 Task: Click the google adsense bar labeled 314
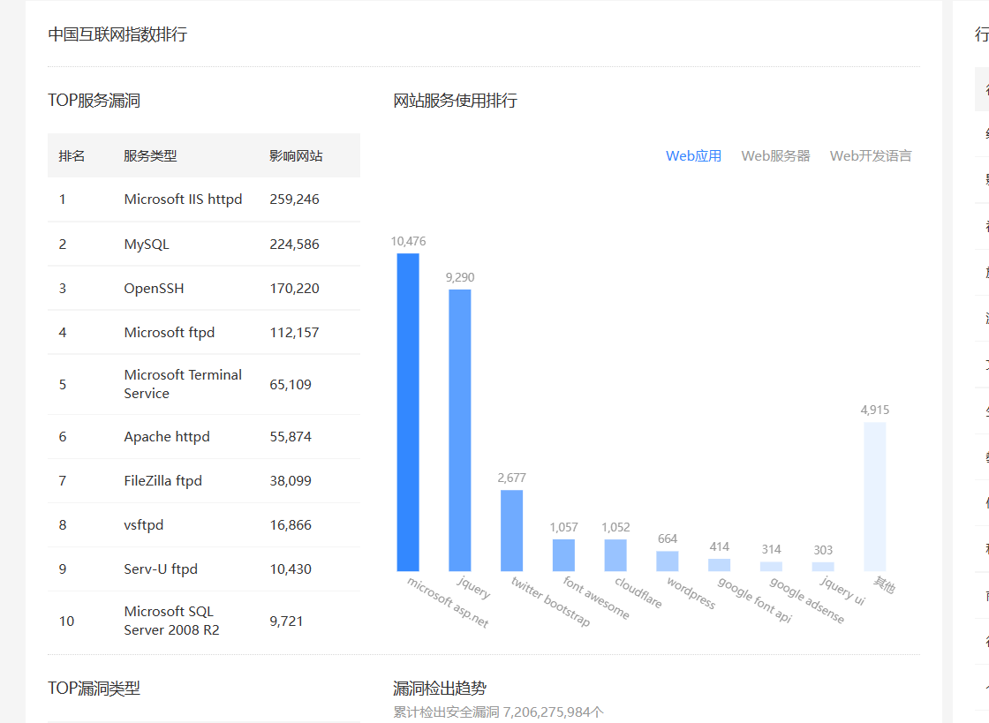tap(771, 566)
